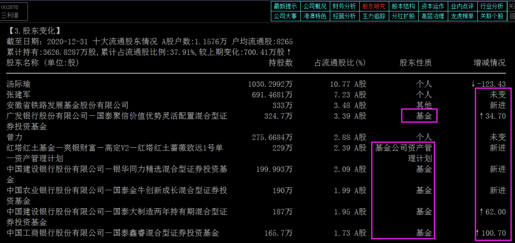
Task: Open the 资本运作 tab
Action: [x=433, y=6]
